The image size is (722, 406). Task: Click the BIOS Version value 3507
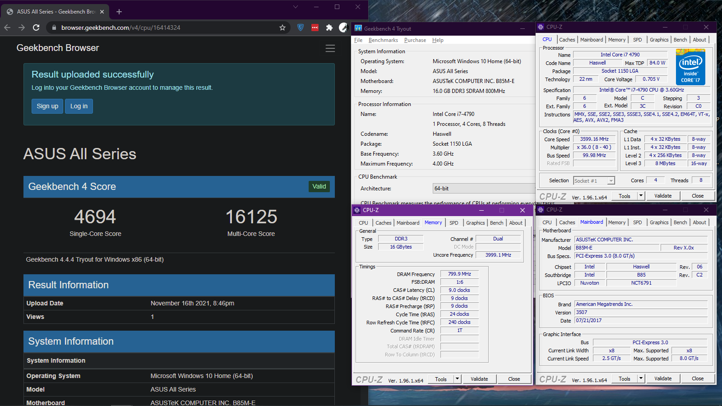pos(641,312)
